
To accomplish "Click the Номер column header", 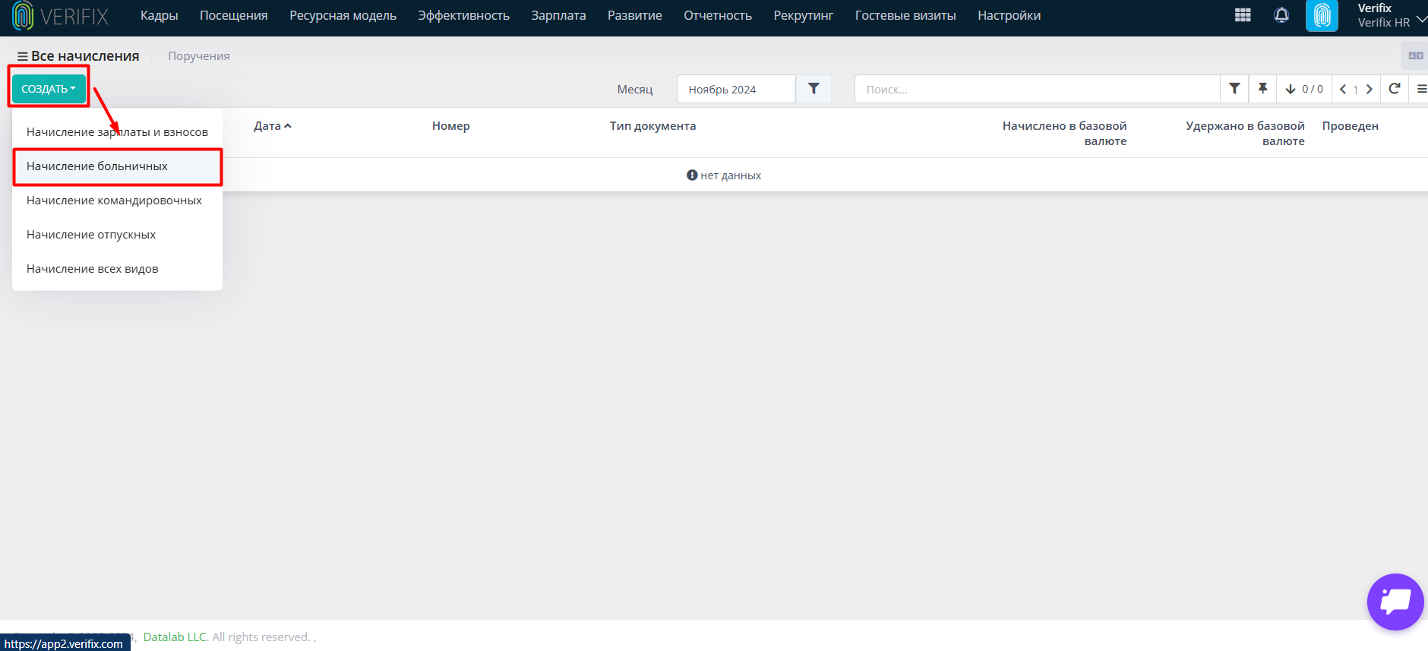I will pyautogui.click(x=451, y=126).
